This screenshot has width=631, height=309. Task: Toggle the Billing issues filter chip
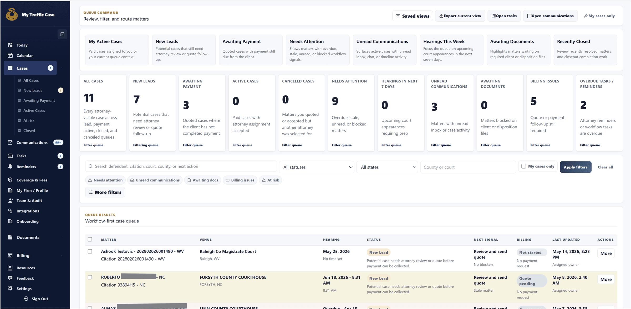pos(240,180)
